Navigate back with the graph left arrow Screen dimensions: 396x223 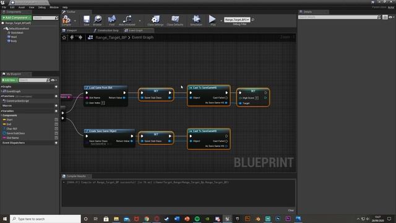coord(72,37)
